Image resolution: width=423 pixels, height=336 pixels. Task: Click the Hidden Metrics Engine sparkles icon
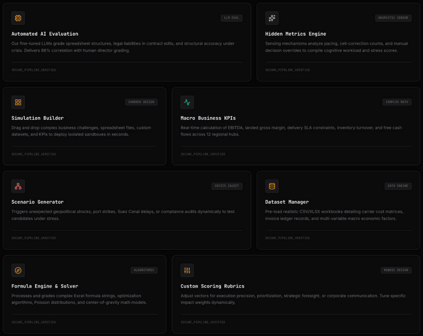coord(272,18)
